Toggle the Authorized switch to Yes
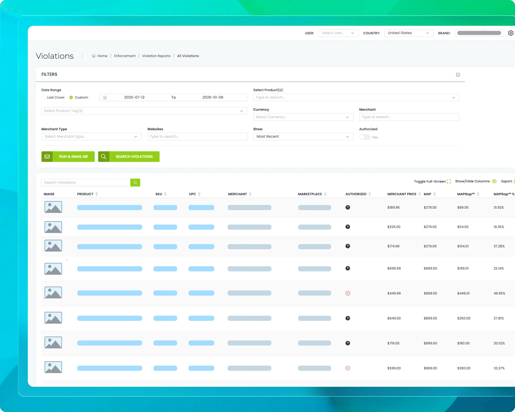Image resolution: width=515 pixels, height=412 pixels. click(364, 137)
